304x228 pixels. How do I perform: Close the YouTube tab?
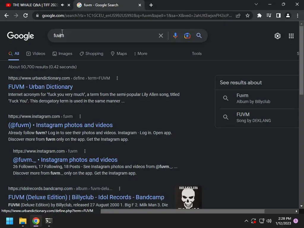69,5
